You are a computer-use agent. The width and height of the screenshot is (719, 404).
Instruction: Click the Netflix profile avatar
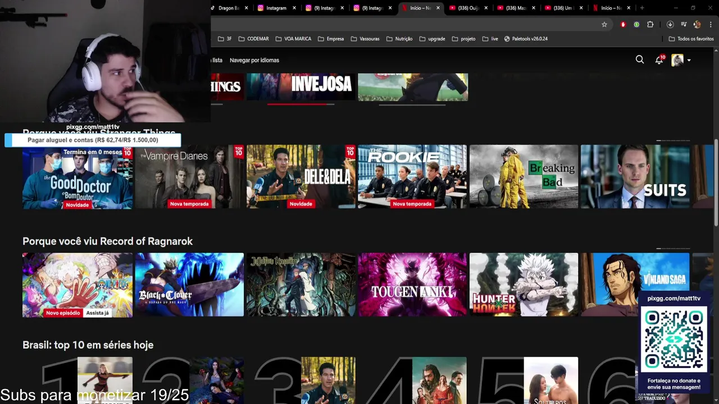(677, 60)
